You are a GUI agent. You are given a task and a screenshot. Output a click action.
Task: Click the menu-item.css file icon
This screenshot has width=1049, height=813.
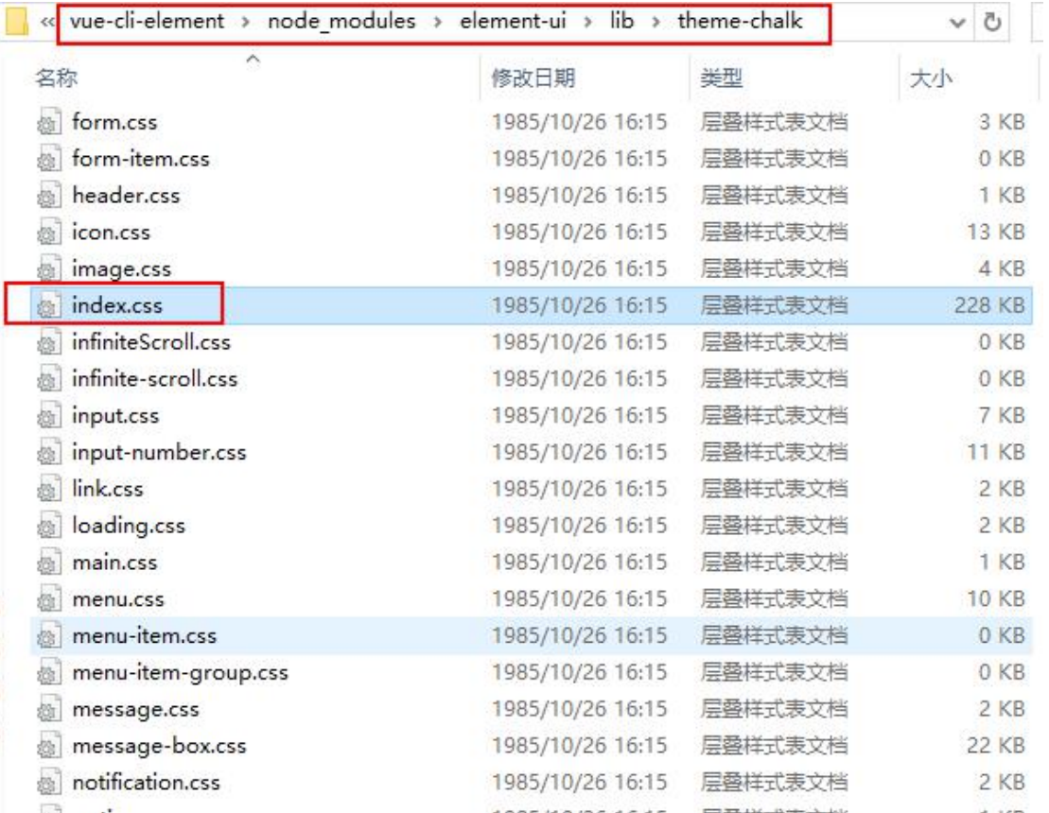[x=49, y=636]
